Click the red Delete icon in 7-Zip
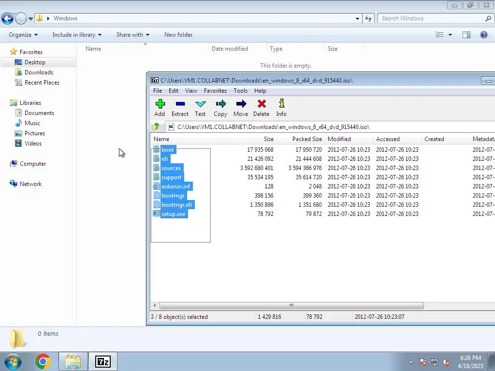495x371 pixels. click(x=262, y=104)
